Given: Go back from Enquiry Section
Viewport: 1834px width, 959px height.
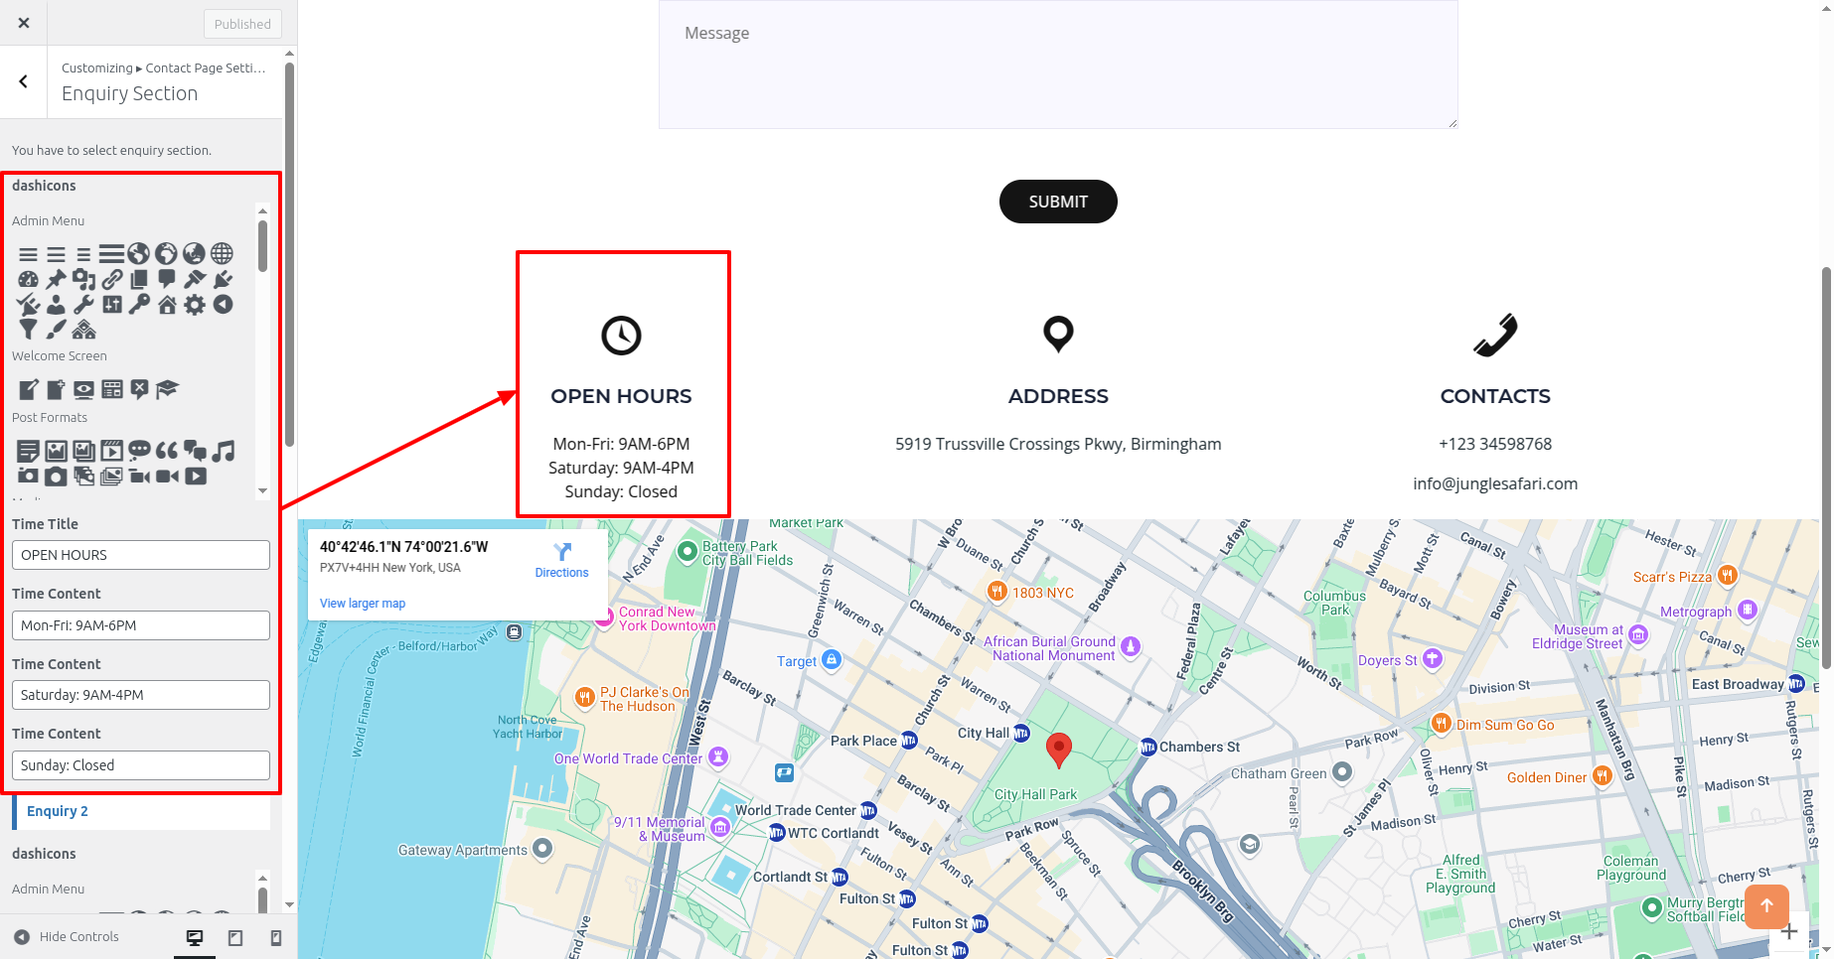Looking at the screenshot, I should [x=24, y=81].
